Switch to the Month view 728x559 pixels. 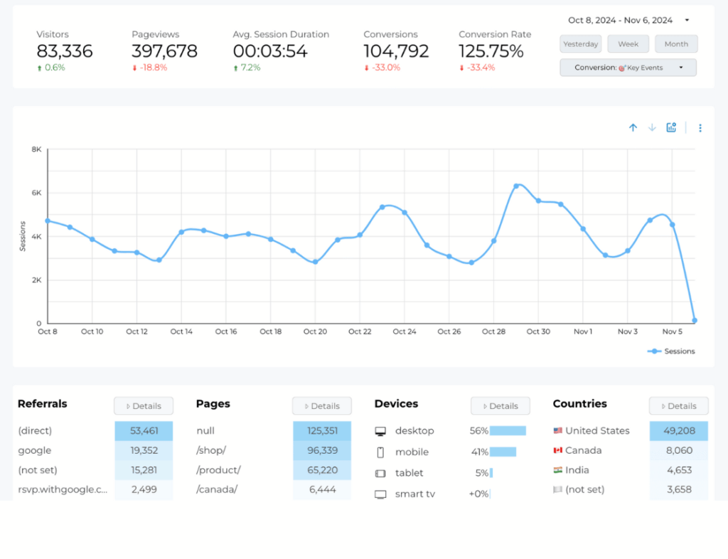pyautogui.click(x=675, y=43)
